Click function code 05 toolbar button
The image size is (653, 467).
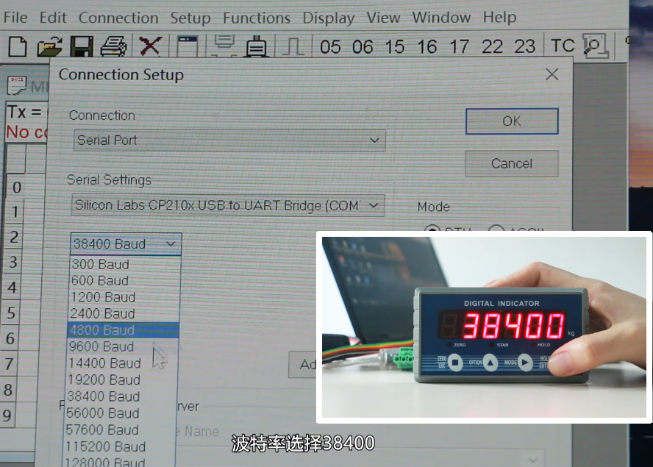(x=330, y=47)
